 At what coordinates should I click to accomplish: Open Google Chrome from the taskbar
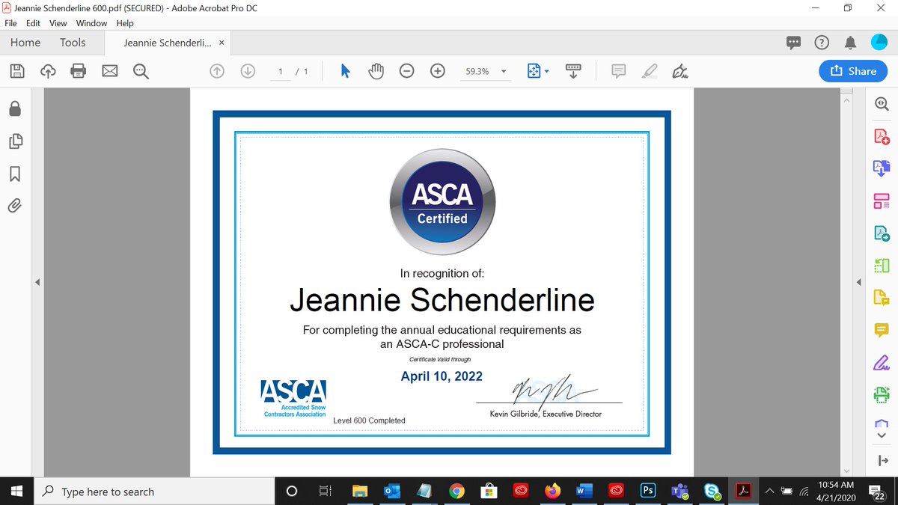[456, 492]
